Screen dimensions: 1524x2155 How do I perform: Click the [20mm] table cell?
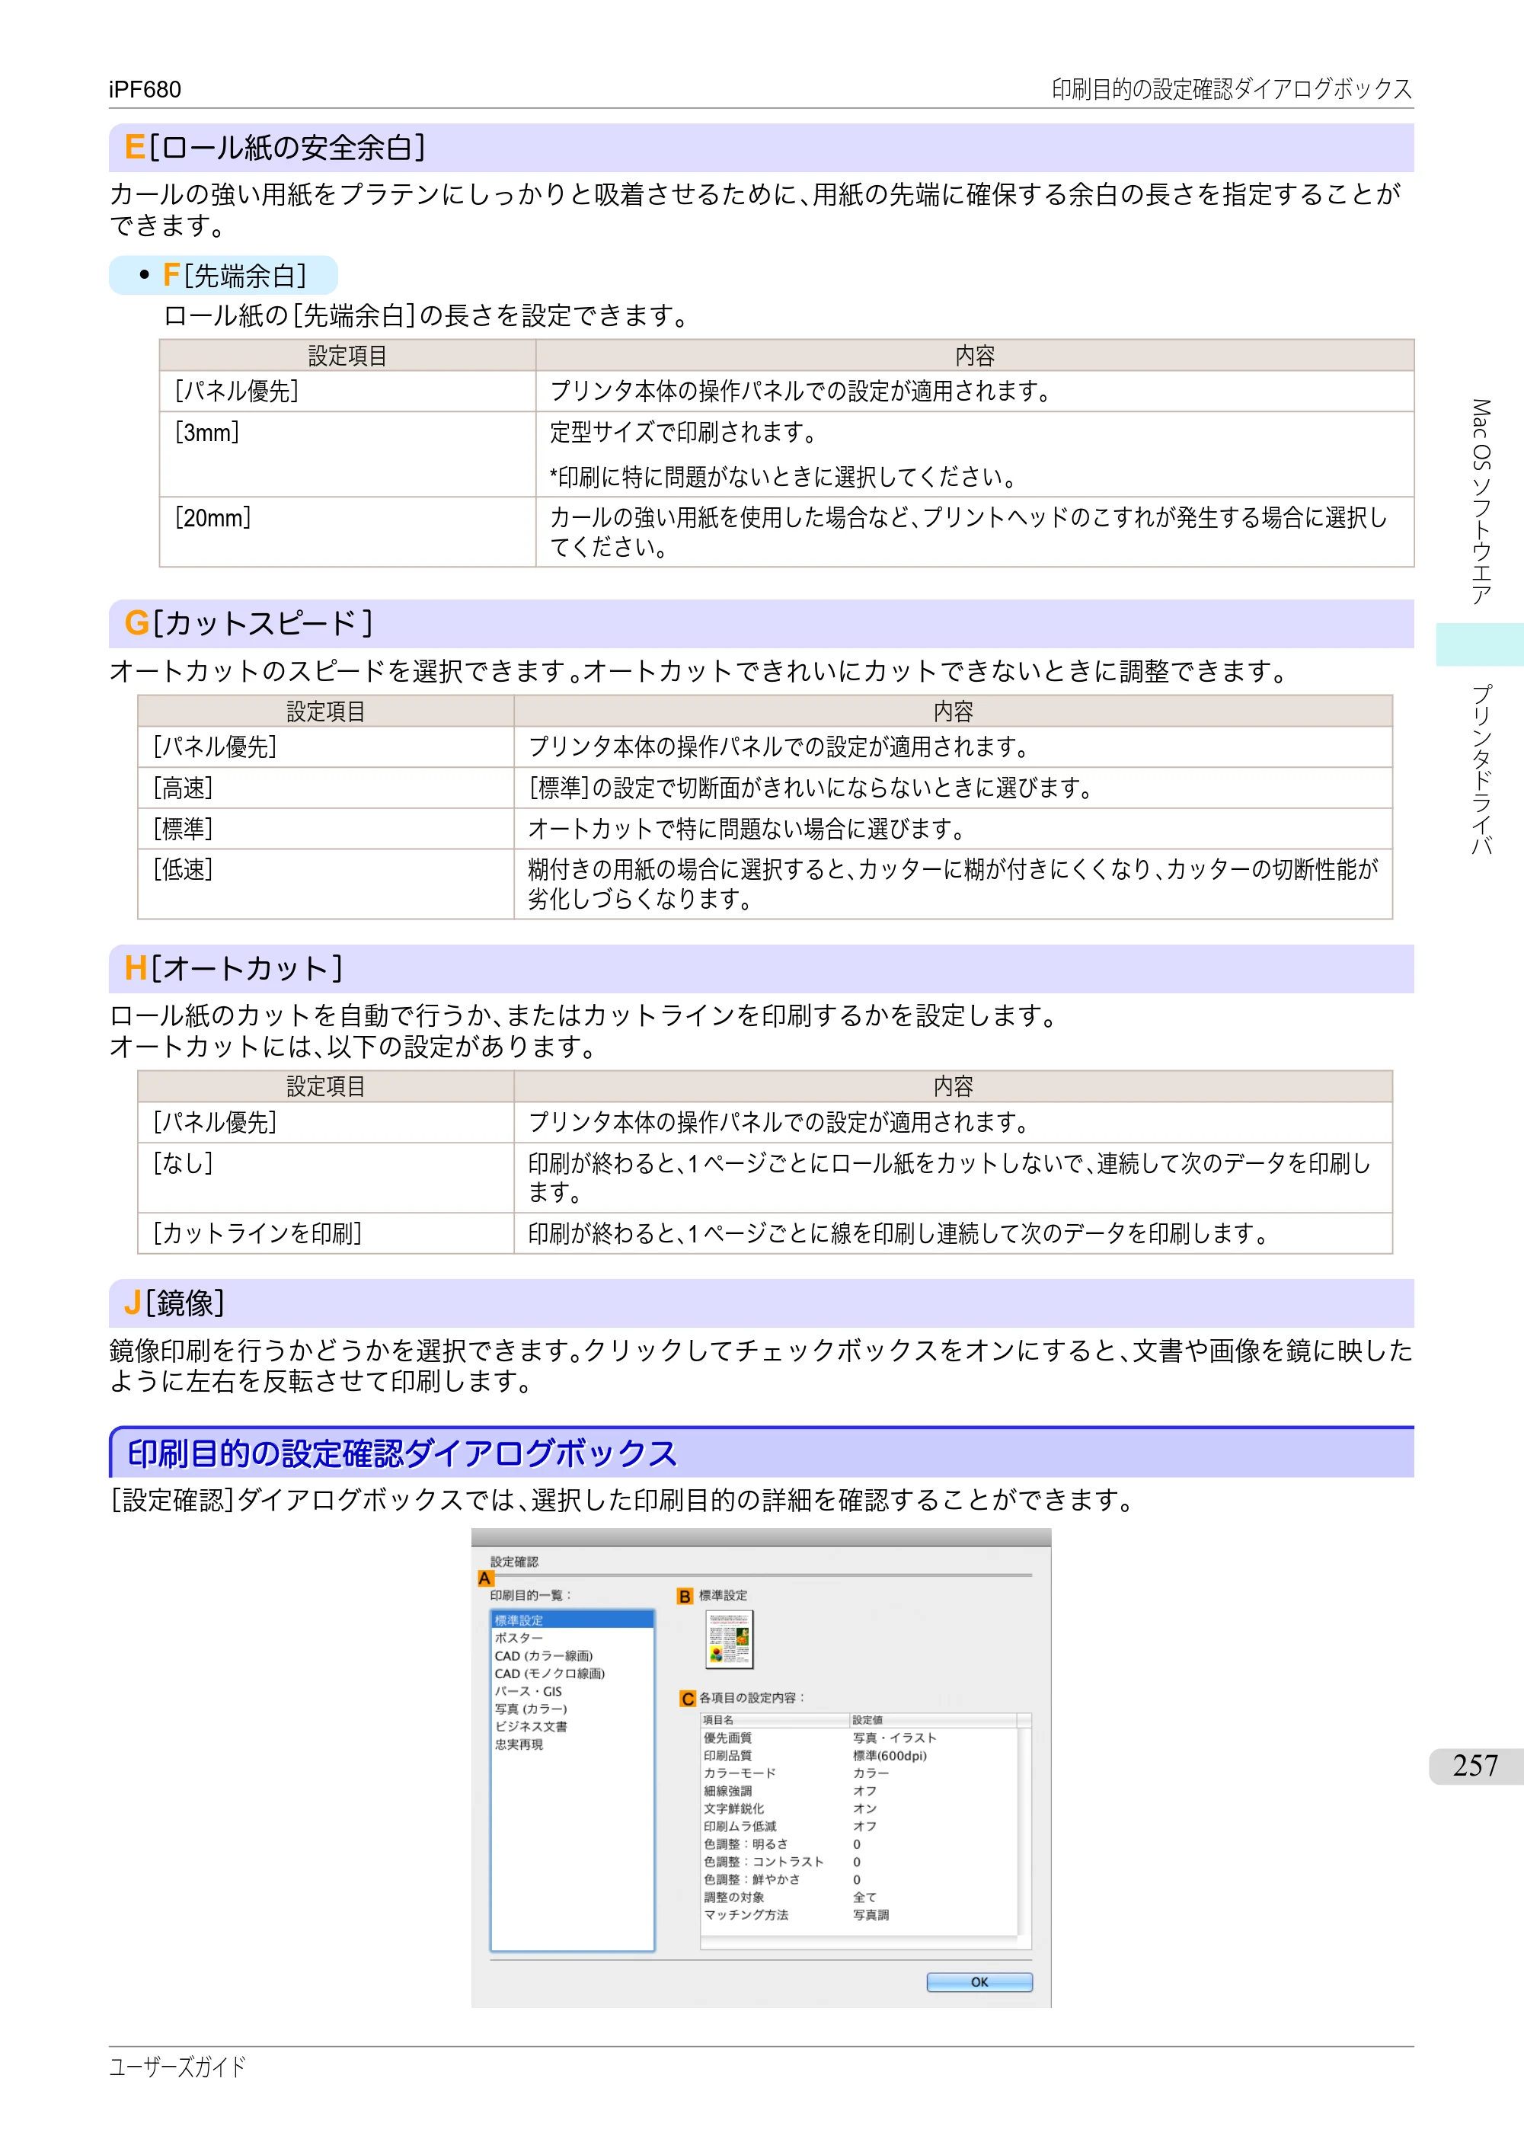coord(347,531)
